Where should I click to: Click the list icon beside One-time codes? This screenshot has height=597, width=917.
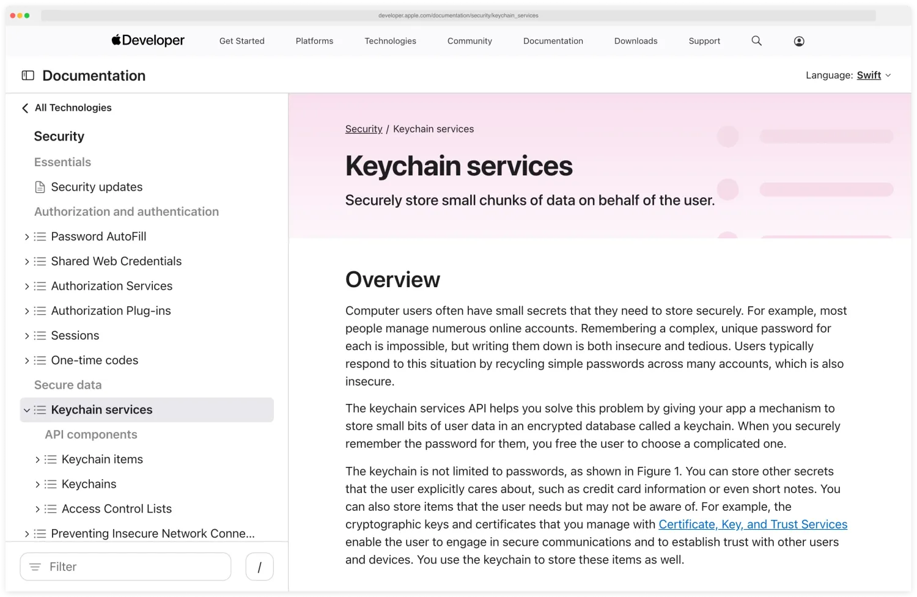click(40, 361)
